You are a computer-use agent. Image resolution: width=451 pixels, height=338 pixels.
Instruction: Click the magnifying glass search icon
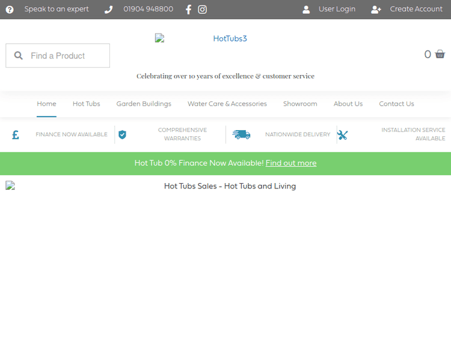click(19, 56)
